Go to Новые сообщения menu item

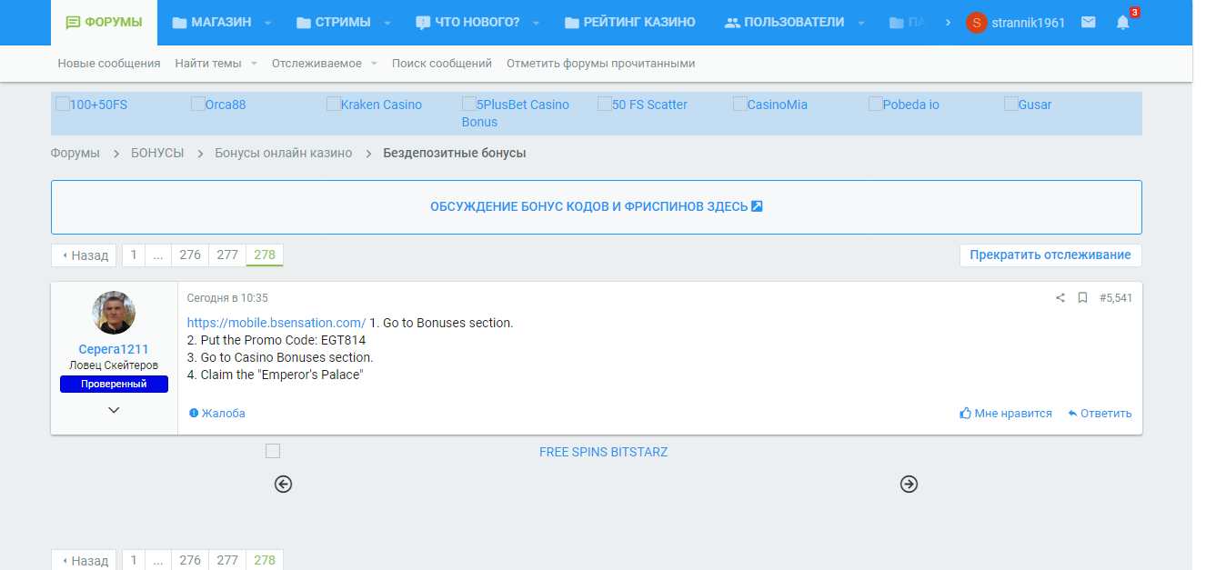pyautogui.click(x=109, y=64)
